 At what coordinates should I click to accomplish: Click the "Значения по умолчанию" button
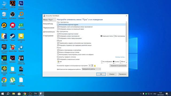click(118, 66)
